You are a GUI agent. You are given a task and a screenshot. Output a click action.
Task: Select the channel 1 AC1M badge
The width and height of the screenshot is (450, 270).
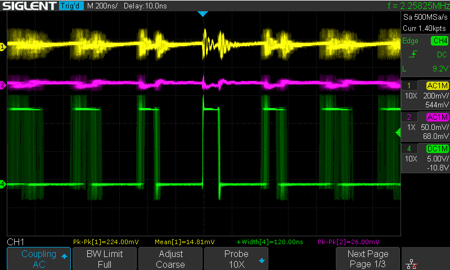(x=438, y=85)
